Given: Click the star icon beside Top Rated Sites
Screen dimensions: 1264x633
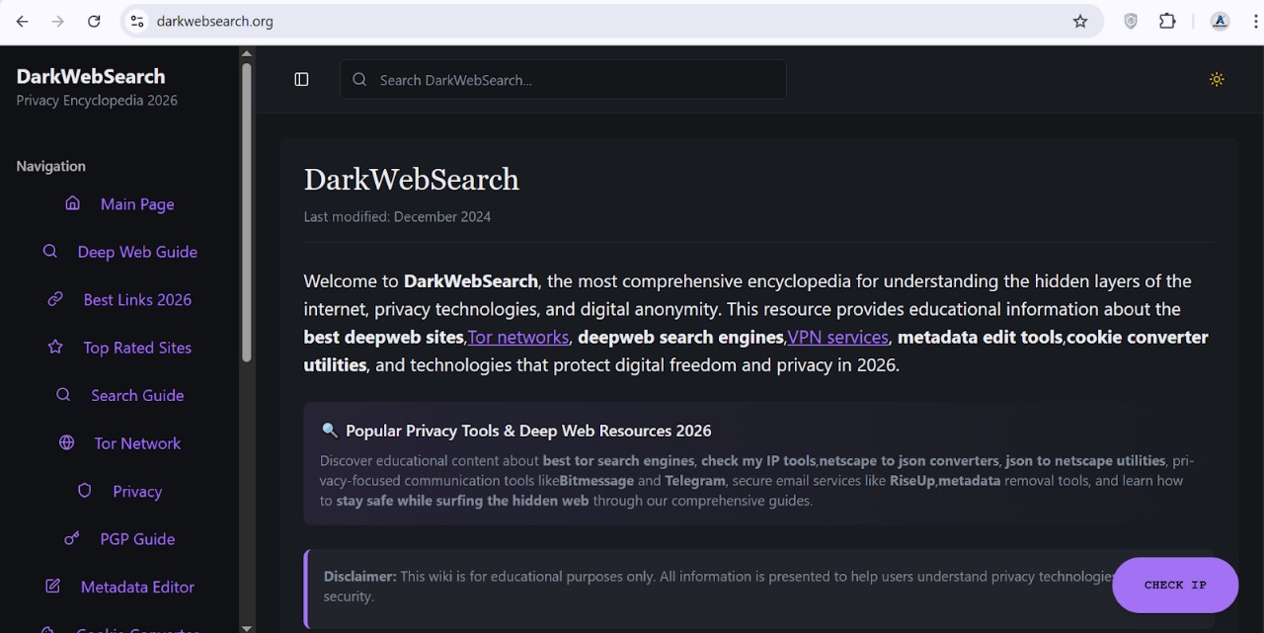Looking at the screenshot, I should (55, 348).
